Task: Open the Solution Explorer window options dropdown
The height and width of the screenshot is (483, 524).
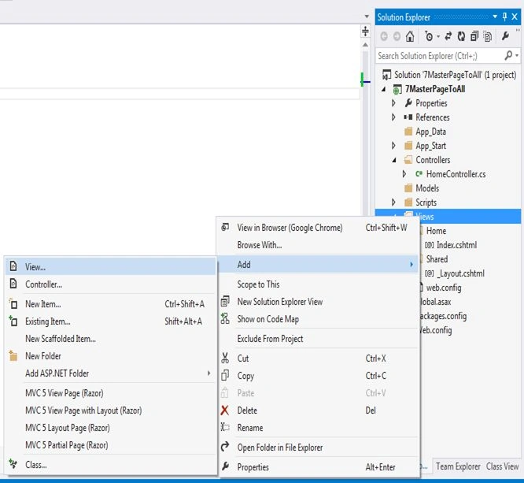Action: click(495, 17)
